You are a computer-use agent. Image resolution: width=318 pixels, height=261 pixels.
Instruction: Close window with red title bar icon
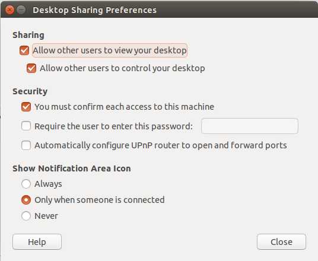pos(9,9)
